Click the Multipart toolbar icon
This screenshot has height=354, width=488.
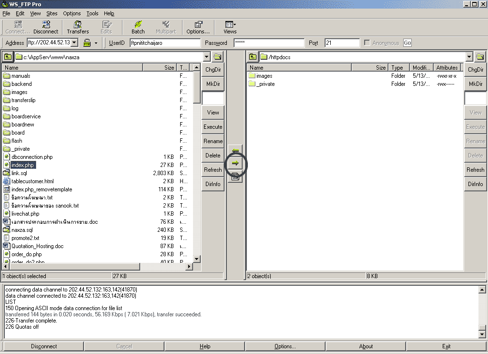(x=166, y=27)
